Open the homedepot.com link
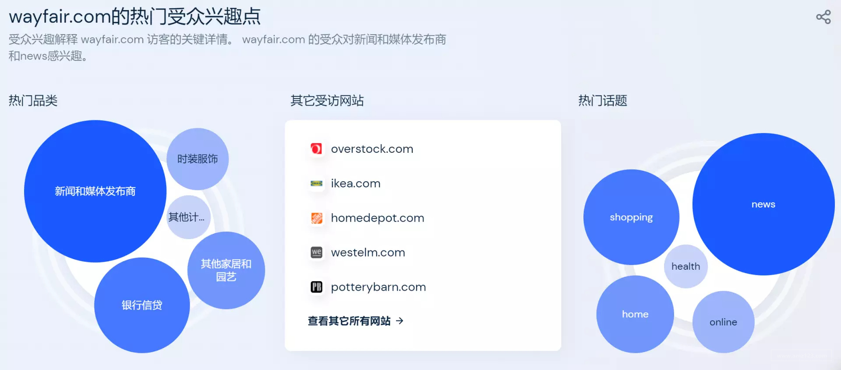This screenshot has width=841, height=370. [x=378, y=218]
